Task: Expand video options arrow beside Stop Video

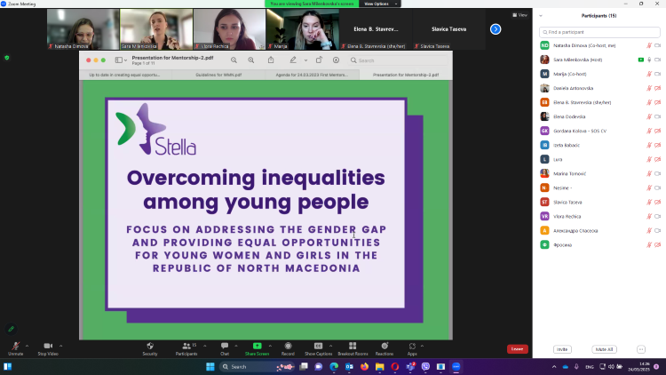Action: tap(60, 346)
